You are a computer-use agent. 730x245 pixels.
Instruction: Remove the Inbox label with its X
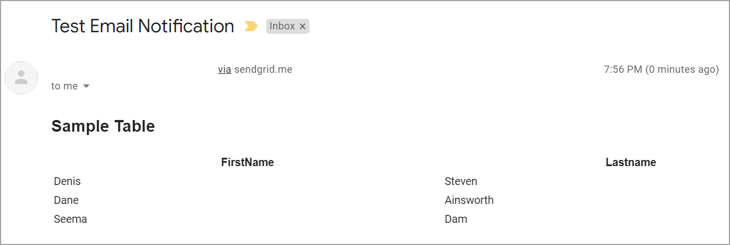[x=302, y=26]
